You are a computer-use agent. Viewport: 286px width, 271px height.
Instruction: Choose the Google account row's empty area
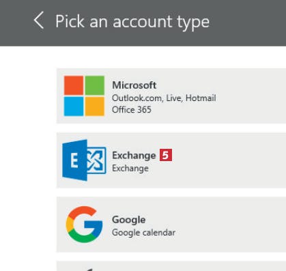pyautogui.click(x=227, y=225)
